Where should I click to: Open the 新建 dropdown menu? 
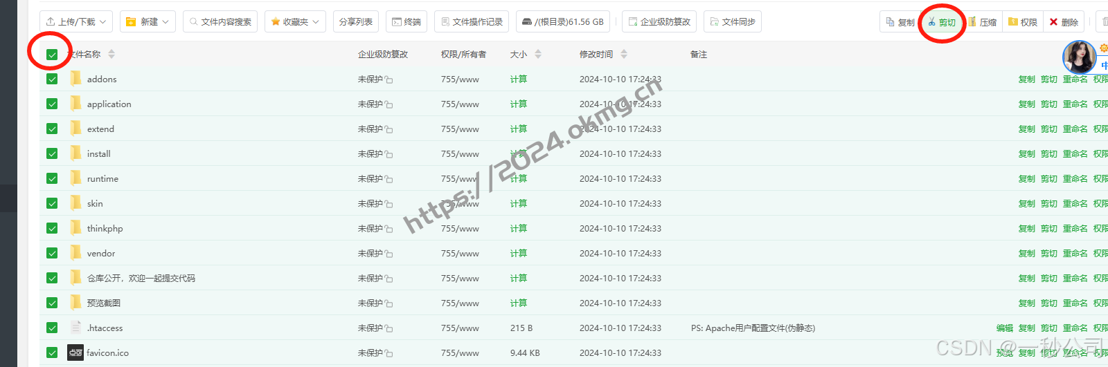click(148, 21)
